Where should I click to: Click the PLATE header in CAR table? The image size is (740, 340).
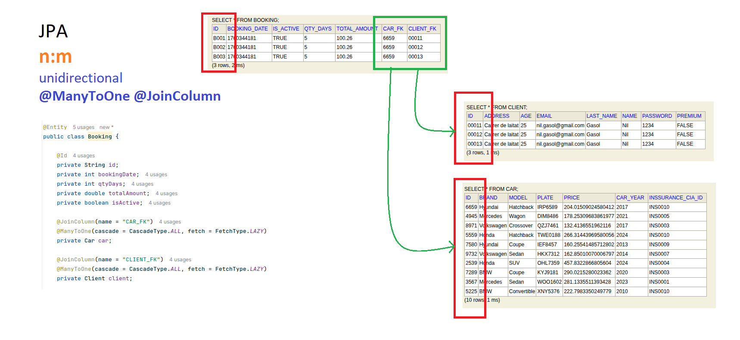point(545,198)
